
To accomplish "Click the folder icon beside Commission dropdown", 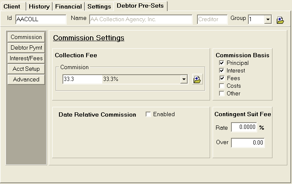I will click(197, 79).
